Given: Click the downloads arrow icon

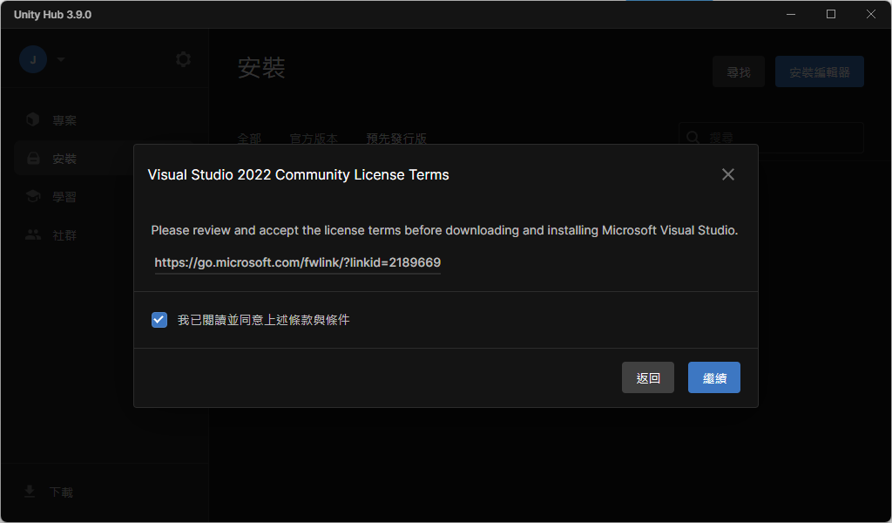Looking at the screenshot, I should 30,491.
